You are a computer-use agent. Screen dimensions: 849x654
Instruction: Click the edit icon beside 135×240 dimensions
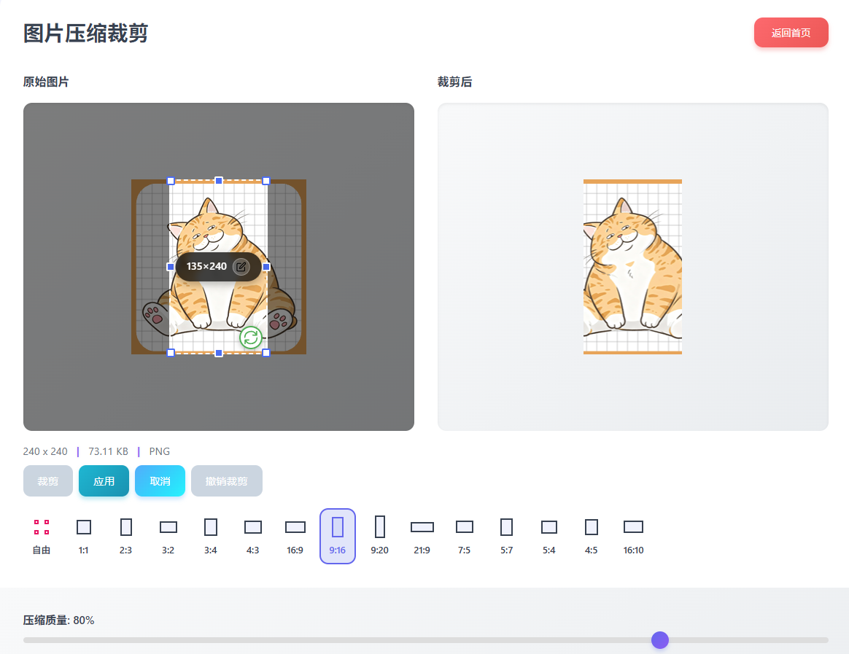coord(241,267)
